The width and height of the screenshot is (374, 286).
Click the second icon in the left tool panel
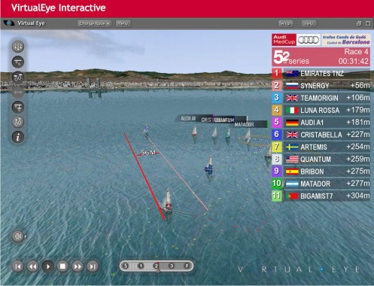coord(18,62)
